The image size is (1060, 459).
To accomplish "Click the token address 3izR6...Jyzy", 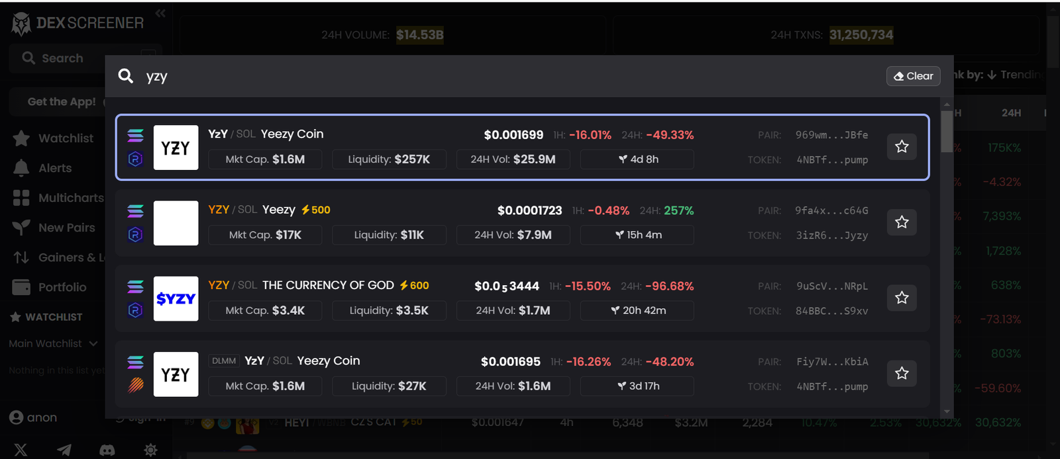I will tap(831, 235).
